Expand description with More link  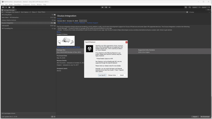[x=59, y=32]
